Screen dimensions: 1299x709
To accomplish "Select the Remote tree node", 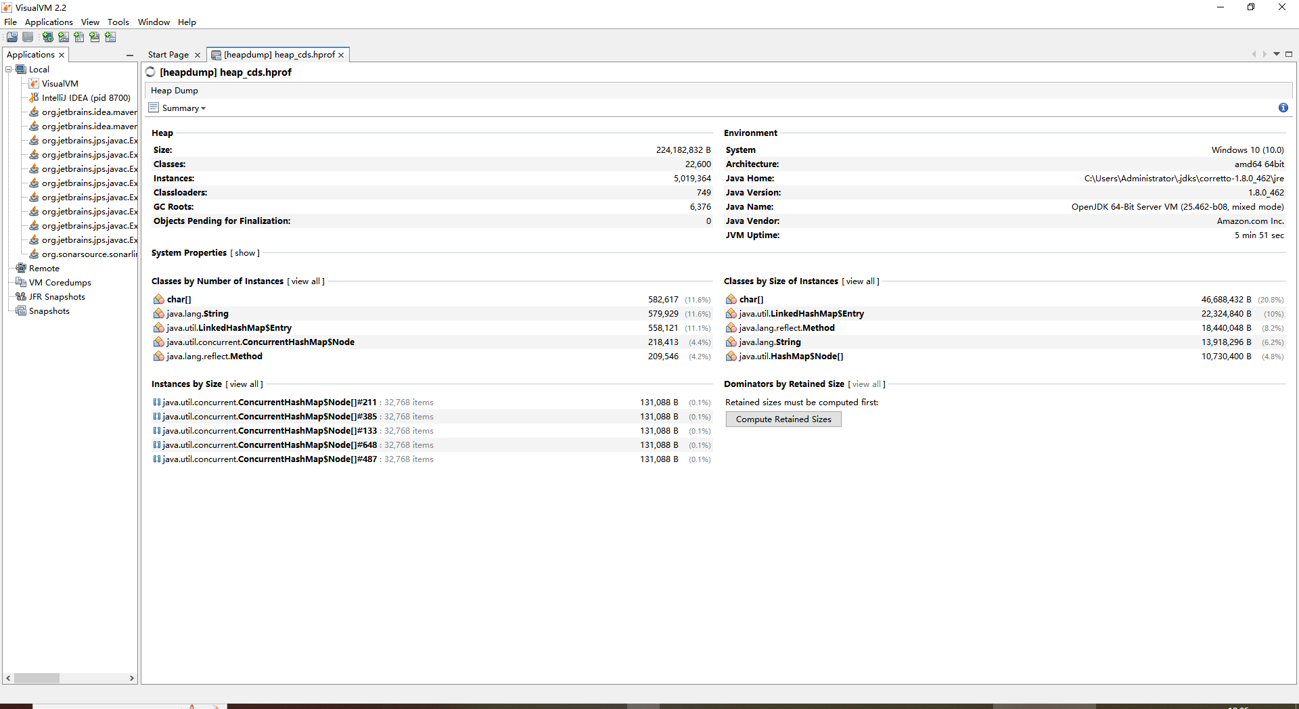I will click(x=44, y=268).
